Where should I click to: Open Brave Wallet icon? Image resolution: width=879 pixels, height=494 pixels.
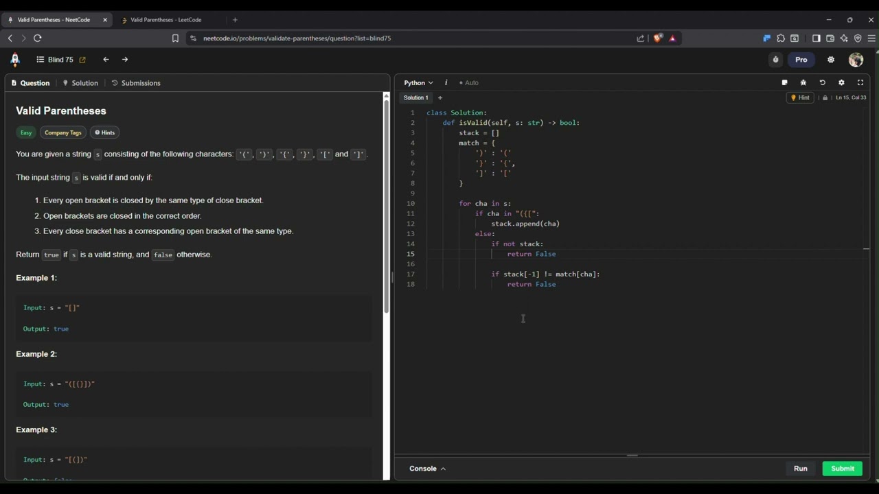830,38
